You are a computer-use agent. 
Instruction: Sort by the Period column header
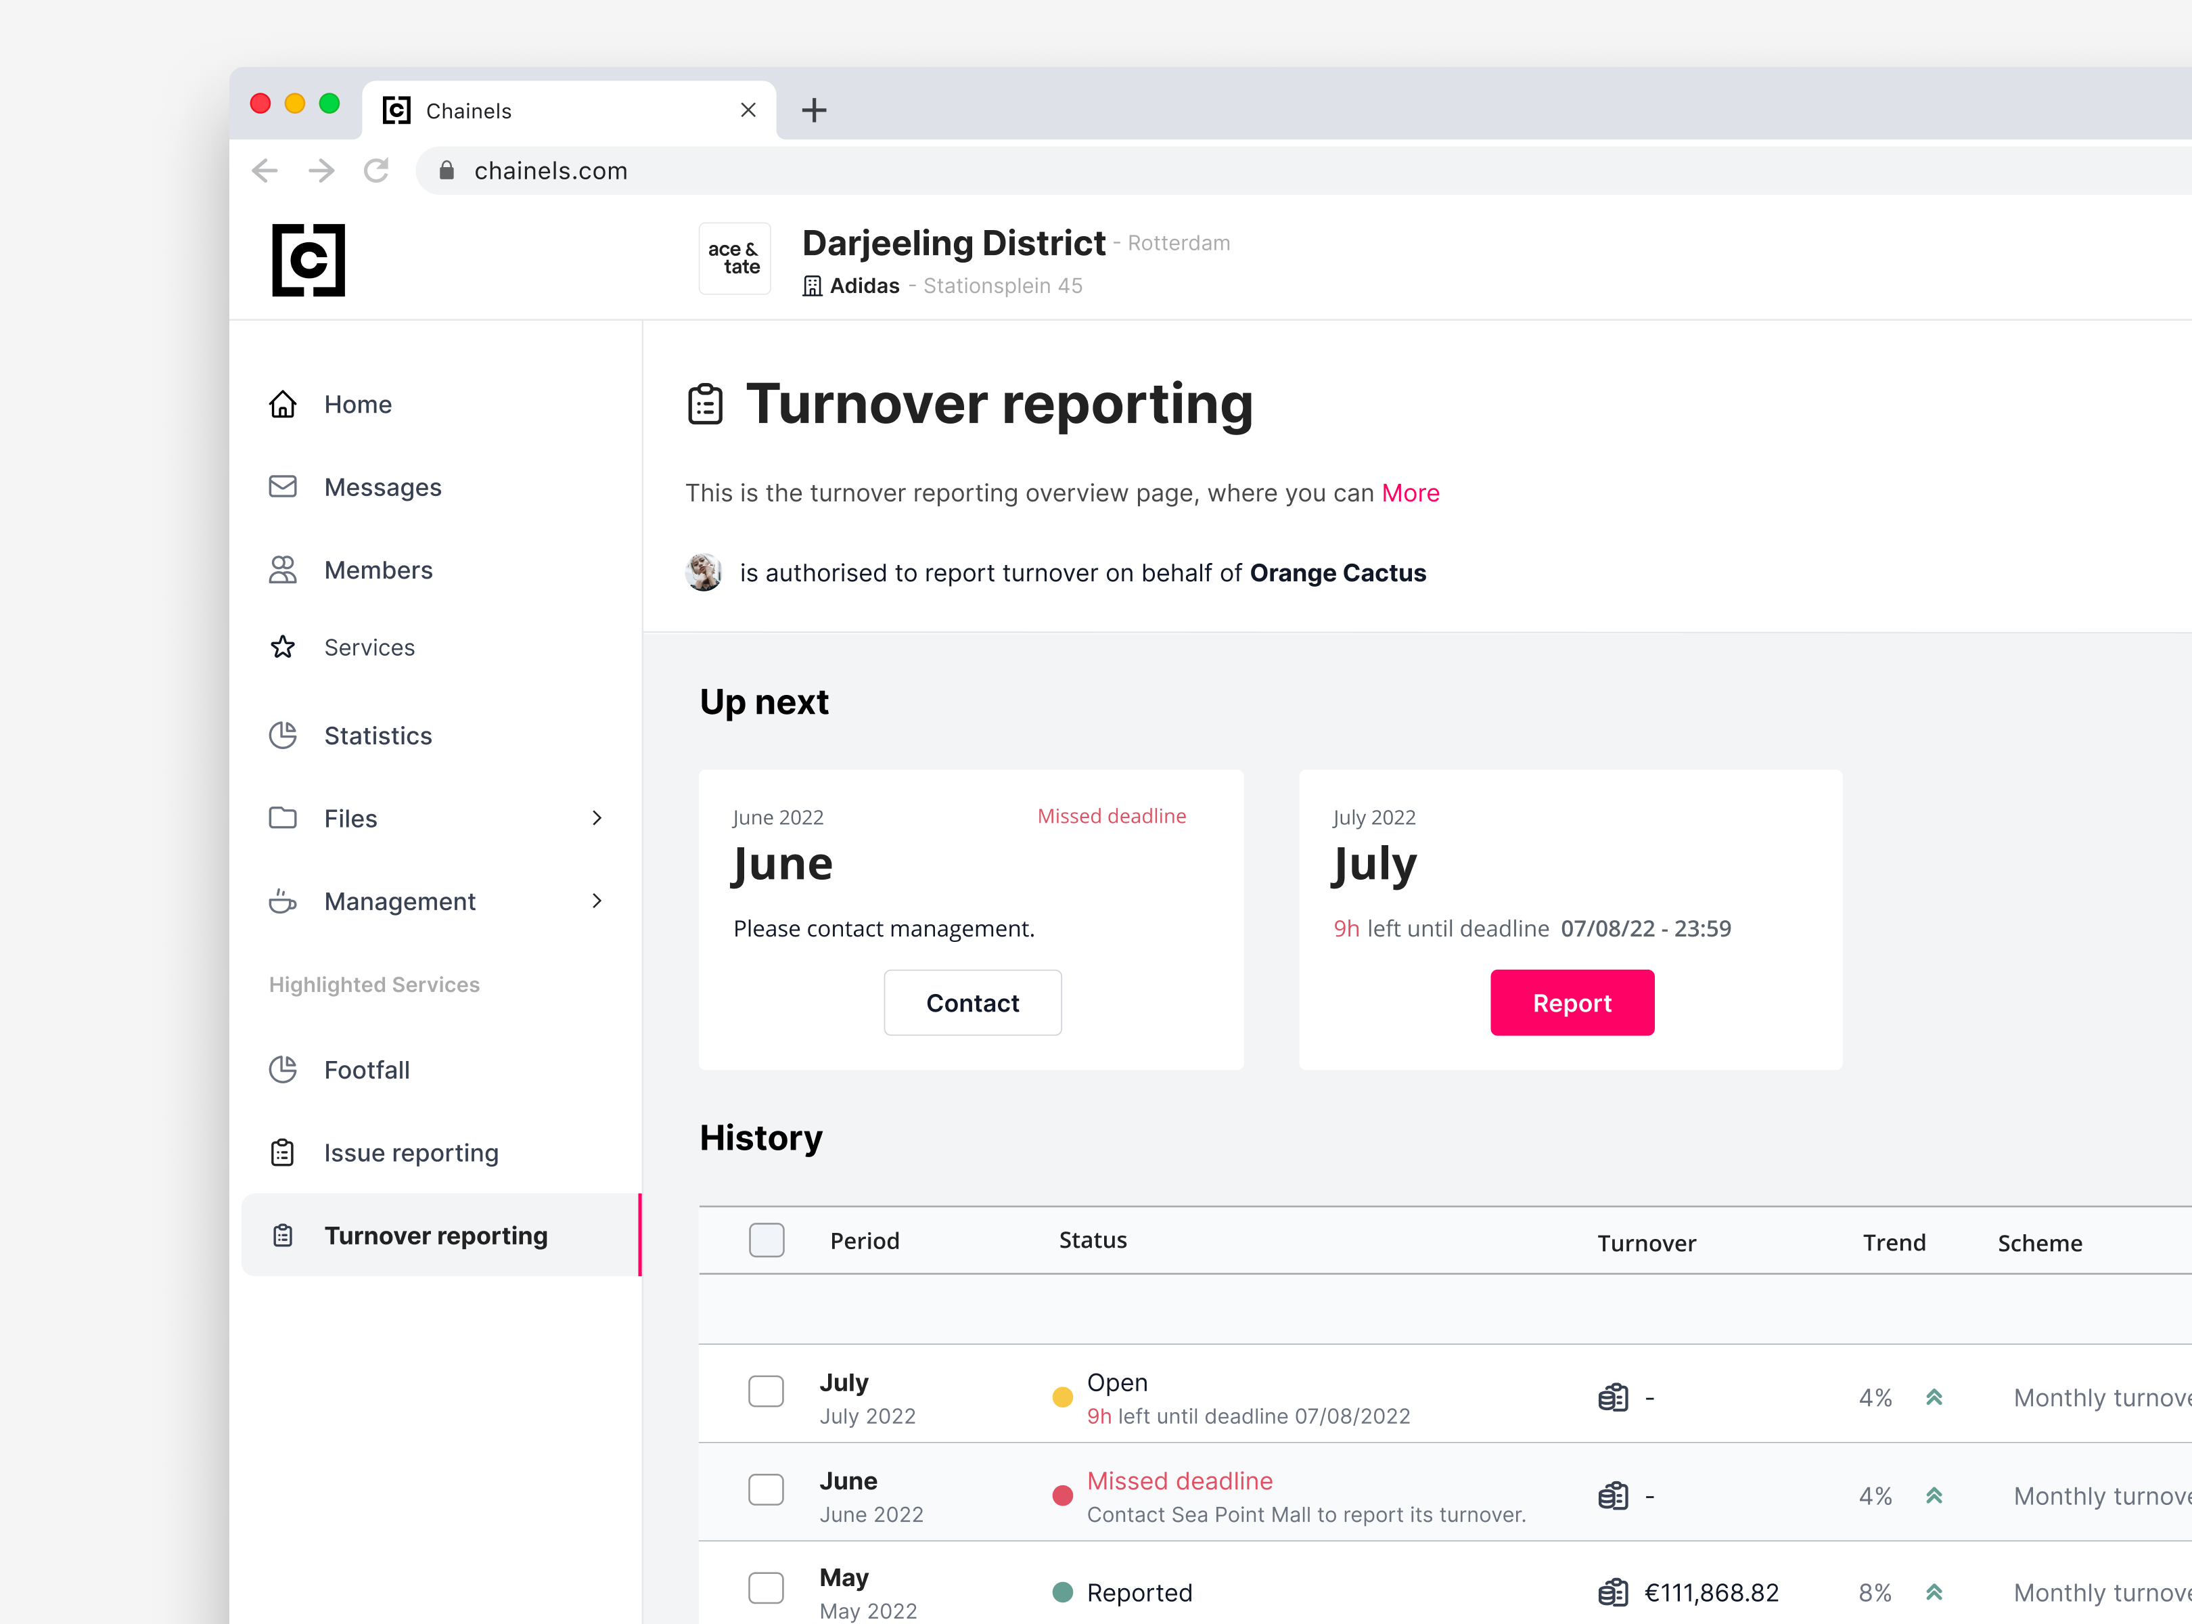tap(864, 1240)
